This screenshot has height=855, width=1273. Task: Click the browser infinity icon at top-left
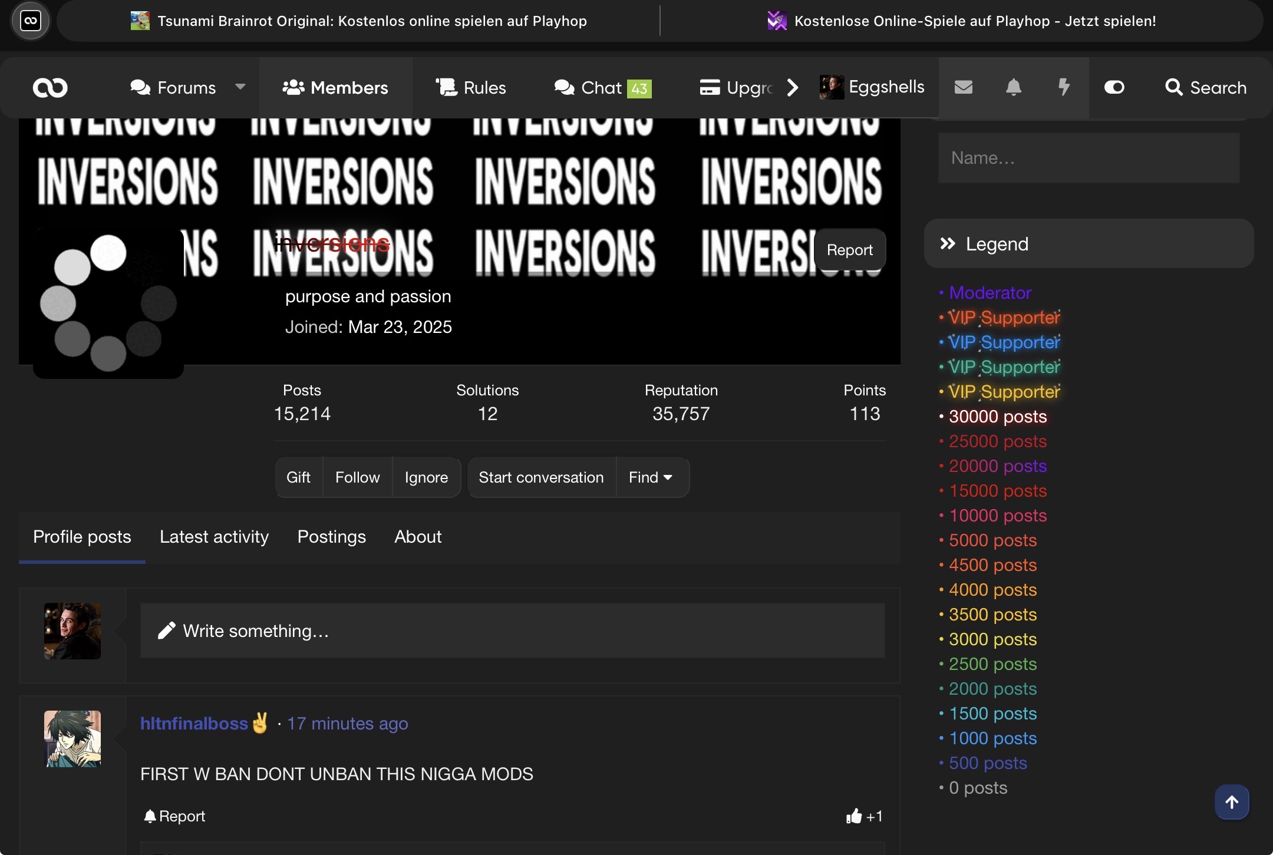pos(31,21)
